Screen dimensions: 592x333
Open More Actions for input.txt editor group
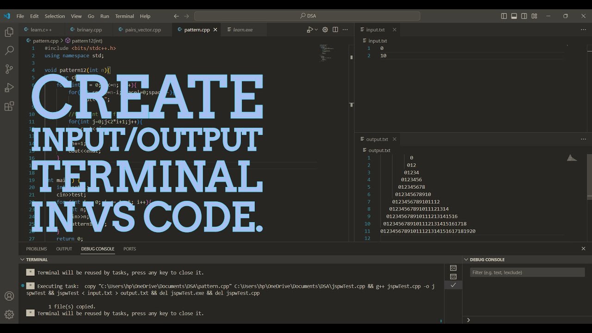(583, 30)
